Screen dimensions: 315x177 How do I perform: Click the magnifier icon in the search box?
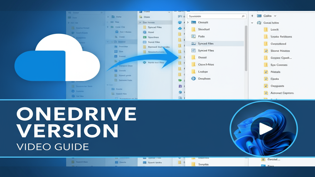pos(243,16)
